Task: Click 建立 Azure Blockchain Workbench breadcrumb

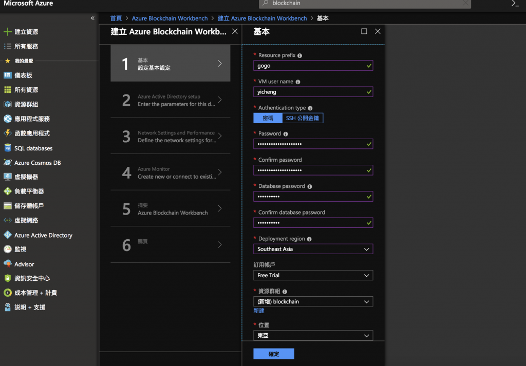Action: pos(262,18)
